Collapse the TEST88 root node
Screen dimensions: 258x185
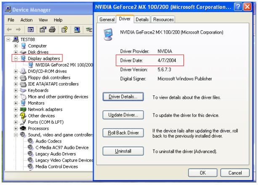pyautogui.click(x=8, y=40)
